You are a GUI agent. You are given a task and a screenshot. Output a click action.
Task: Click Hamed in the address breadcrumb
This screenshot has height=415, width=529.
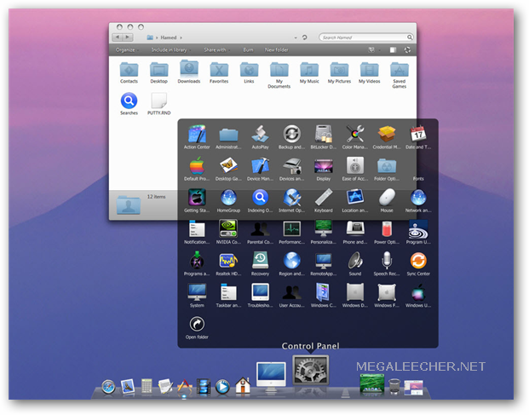[x=169, y=37]
